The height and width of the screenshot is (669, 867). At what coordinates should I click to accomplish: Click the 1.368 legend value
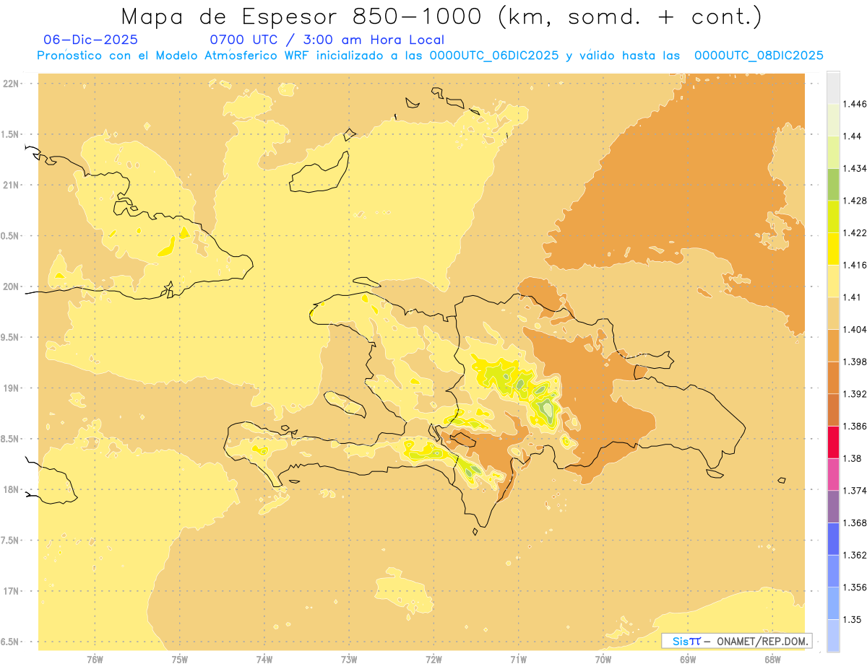[855, 523]
